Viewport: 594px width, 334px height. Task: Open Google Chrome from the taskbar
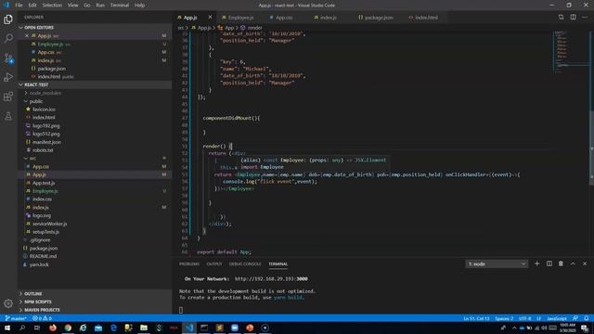pyautogui.click(x=68, y=328)
